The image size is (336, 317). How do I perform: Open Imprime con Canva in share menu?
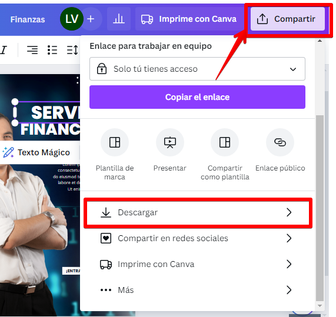(197, 264)
